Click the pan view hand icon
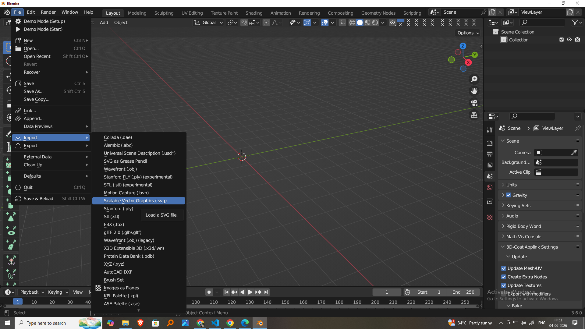 click(x=474, y=91)
